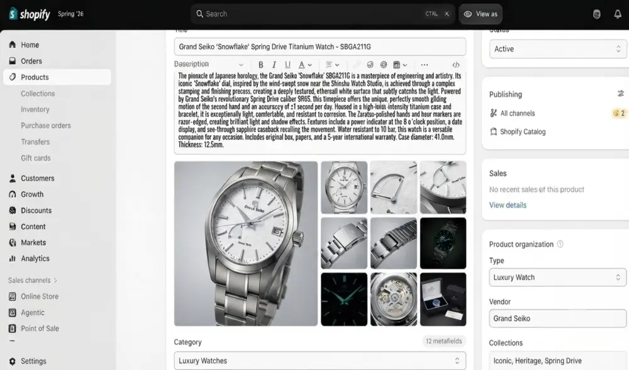Select the dial edge close-up thumbnail

(x=443, y=188)
